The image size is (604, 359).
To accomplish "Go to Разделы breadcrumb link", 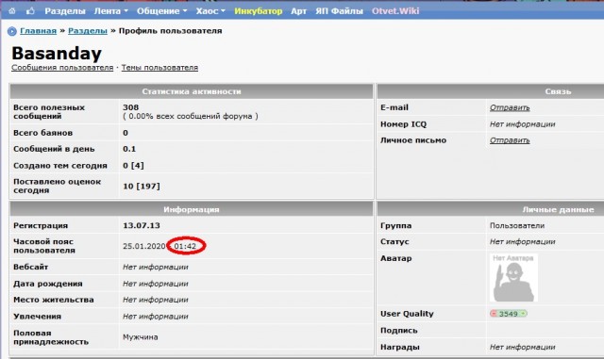I will pos(88,31).
